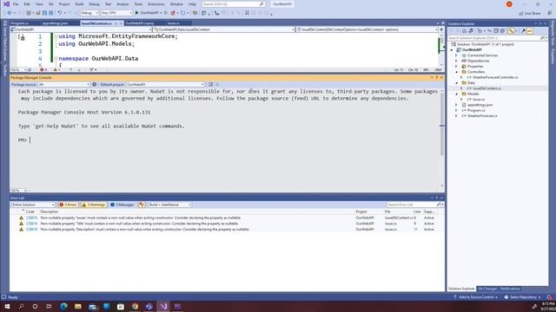Open the Package source dropdown
This screenshot has width=556, height=312.
63,85
